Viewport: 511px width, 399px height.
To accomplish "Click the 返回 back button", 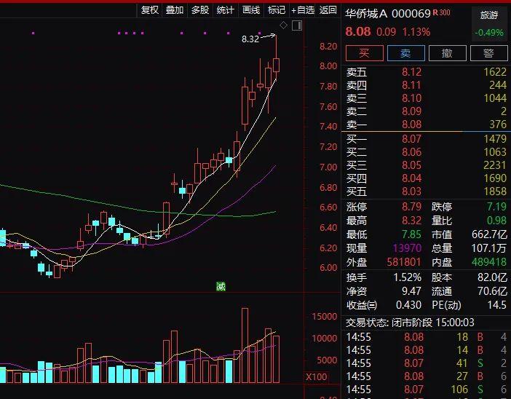I will click(328, 9).
